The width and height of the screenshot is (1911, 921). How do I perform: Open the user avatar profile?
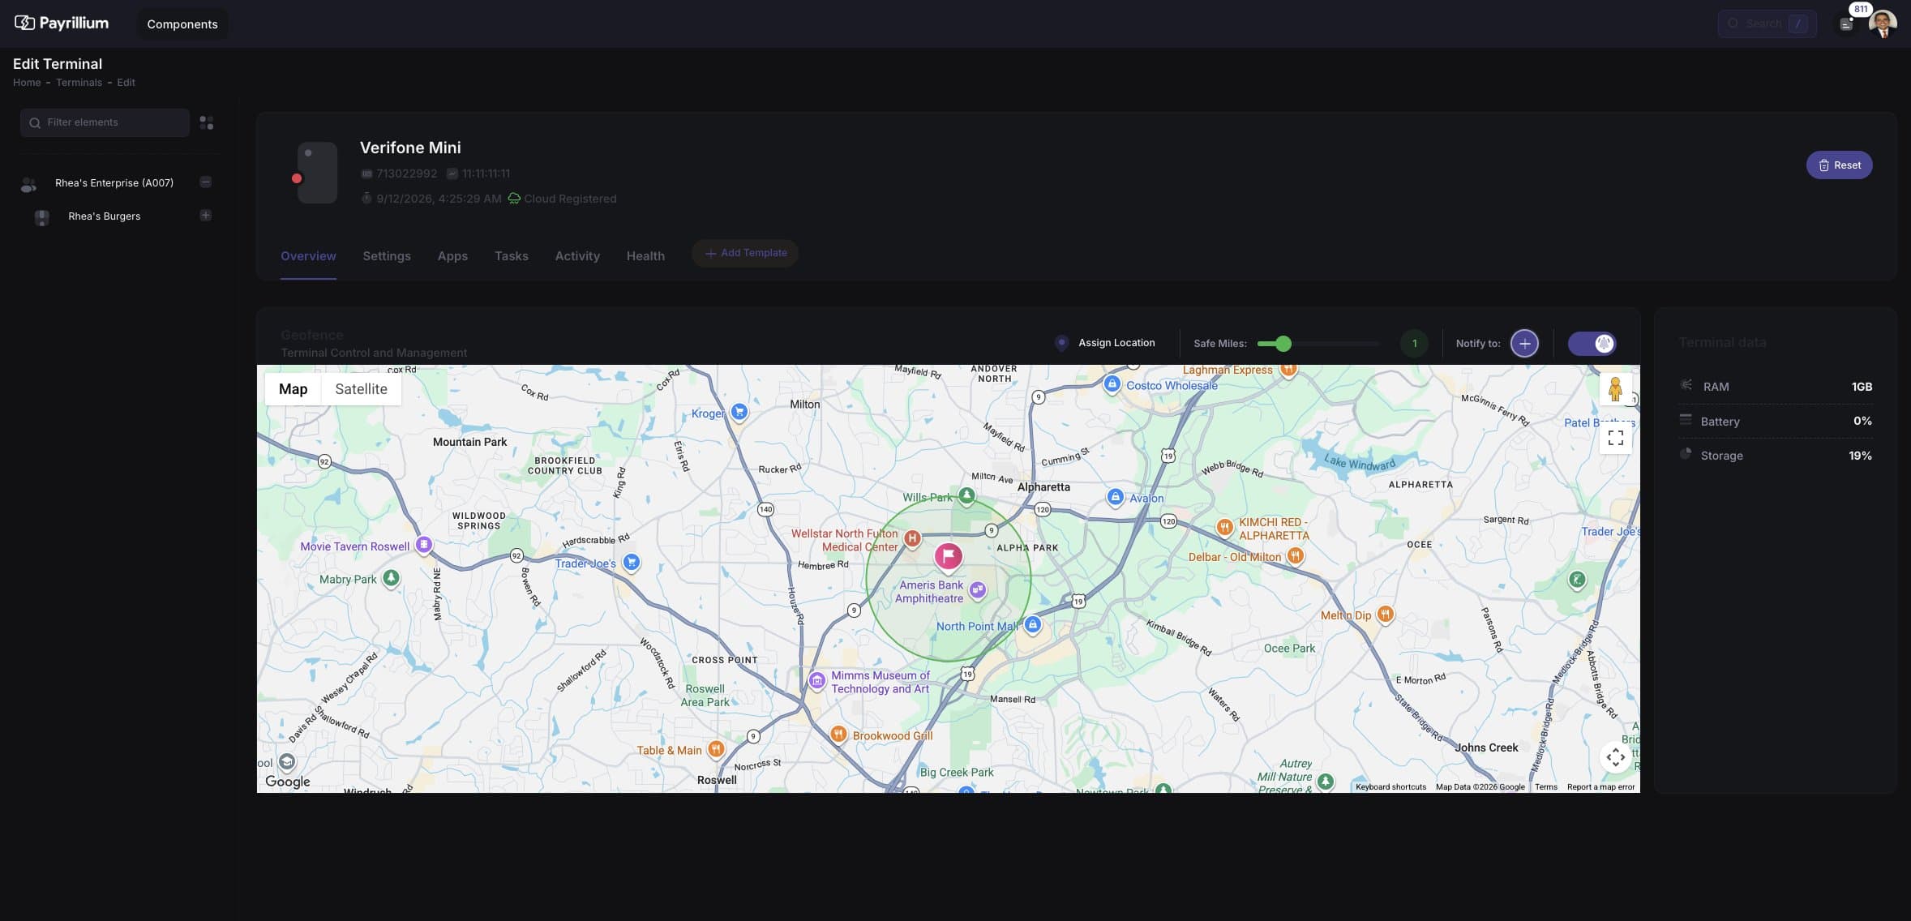pyautogui.click(x=1883, y=24)
